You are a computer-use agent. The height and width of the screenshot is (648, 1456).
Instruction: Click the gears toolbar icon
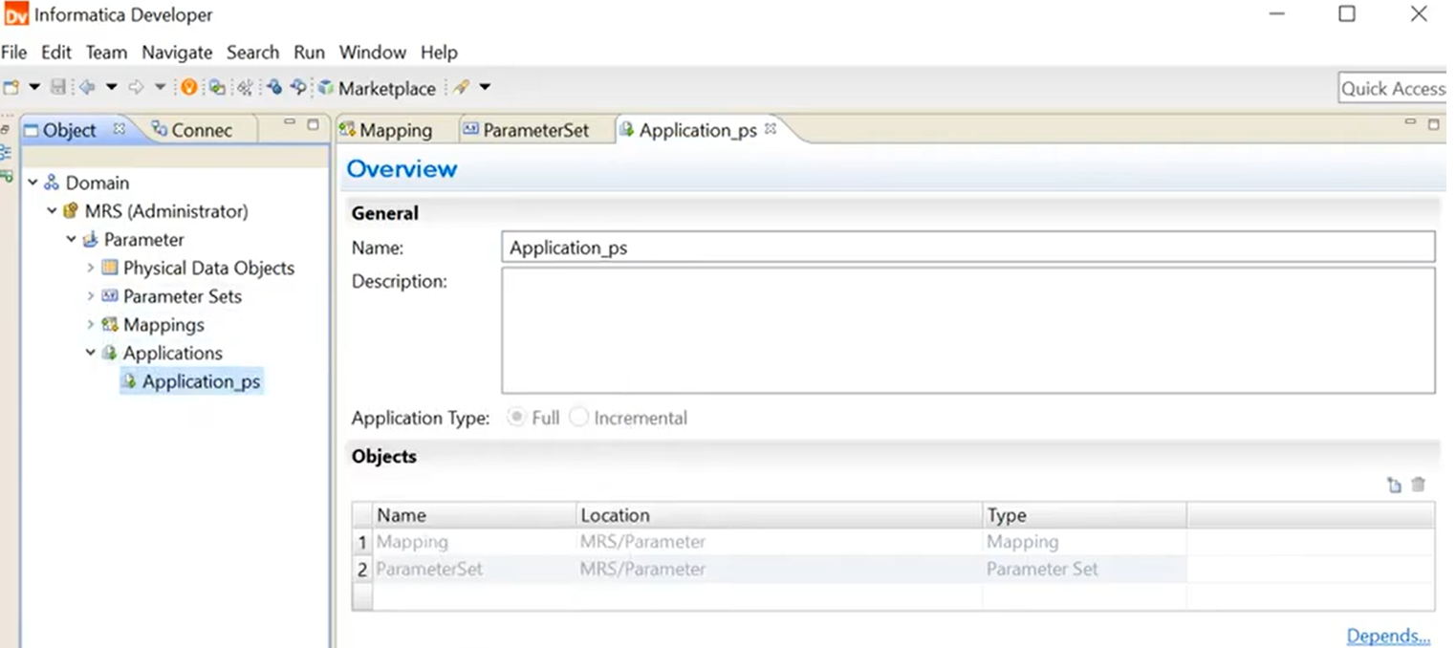245,88
